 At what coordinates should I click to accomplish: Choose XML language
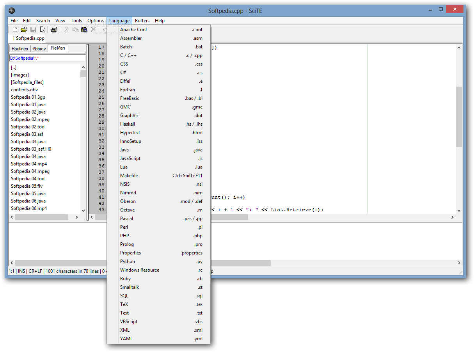[159, 330]
